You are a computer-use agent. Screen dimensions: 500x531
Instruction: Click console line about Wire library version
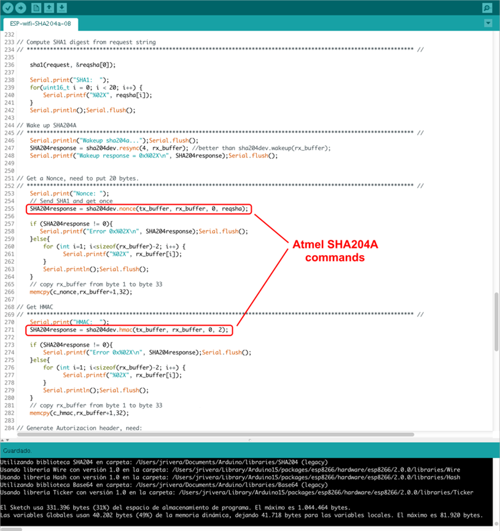pos(230,470)
